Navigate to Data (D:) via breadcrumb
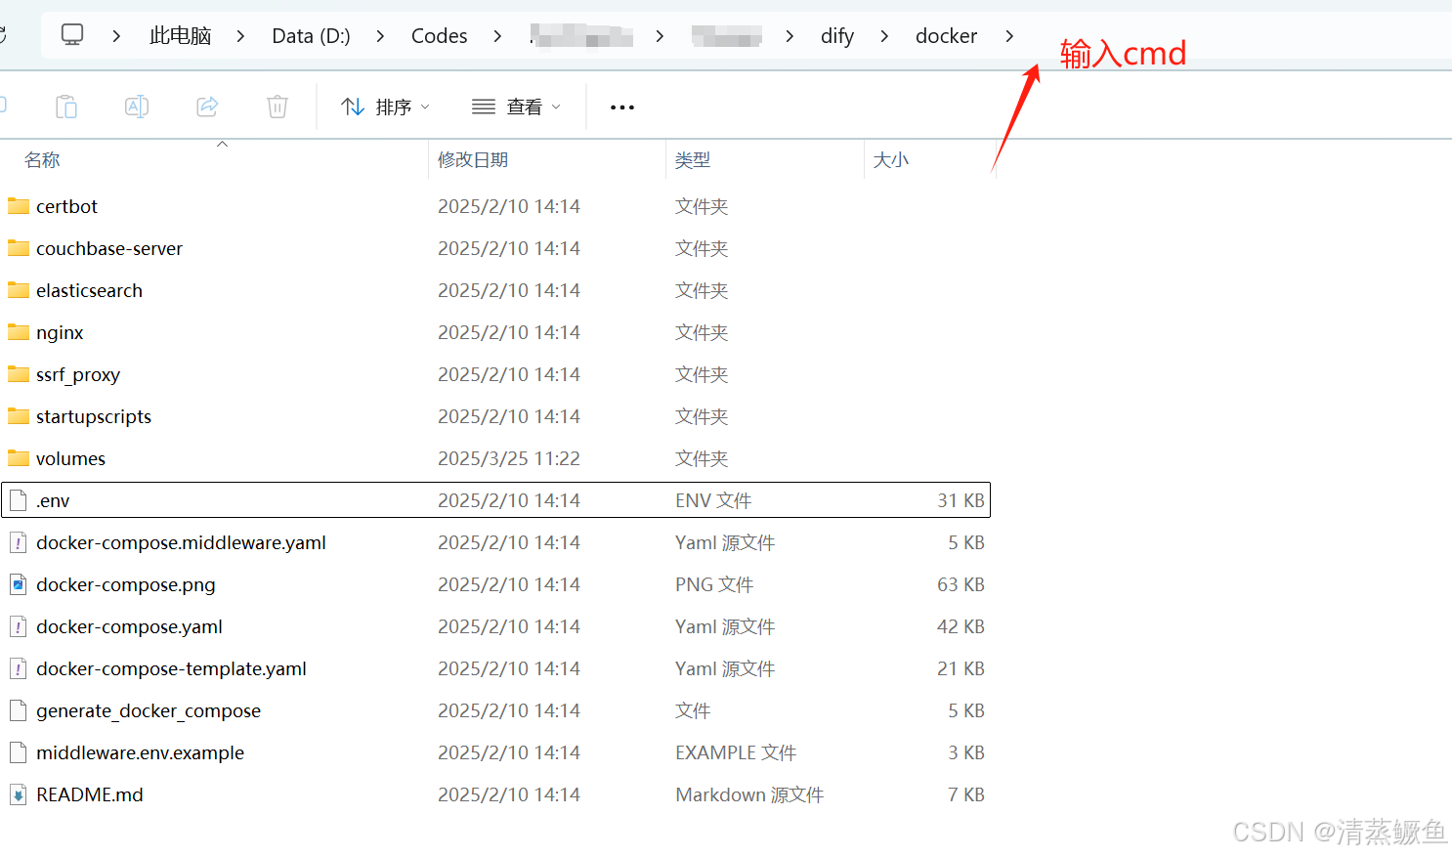Viewport: 1452px width, 857px height. point(311,35)
